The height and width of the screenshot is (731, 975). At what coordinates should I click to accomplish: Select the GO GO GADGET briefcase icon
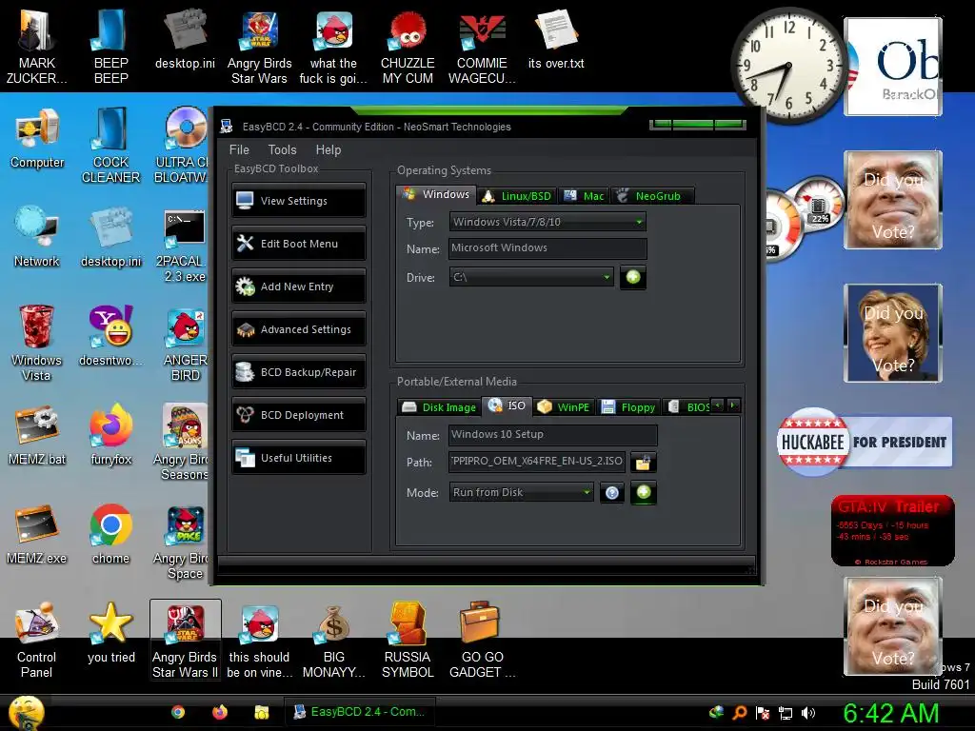click(x=482, y=641)
